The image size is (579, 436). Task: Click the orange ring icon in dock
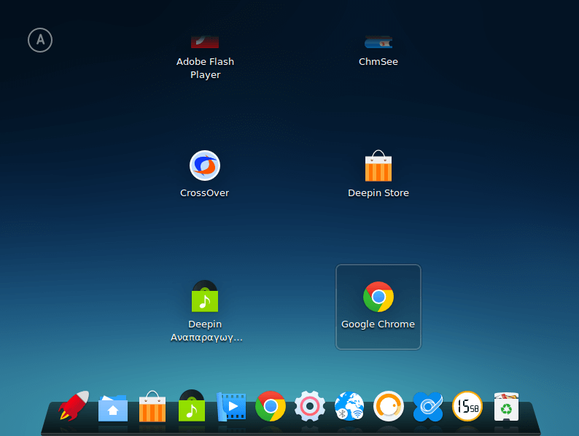[x=389, y=406]
